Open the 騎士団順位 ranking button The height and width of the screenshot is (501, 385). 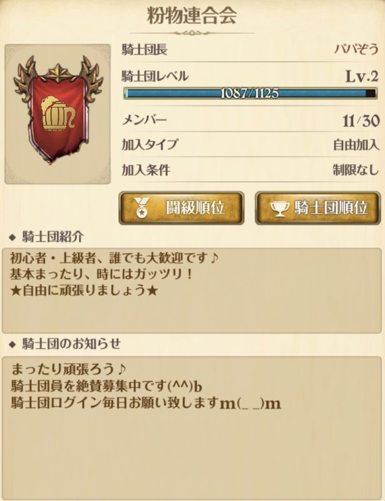(x=318, y=208)
